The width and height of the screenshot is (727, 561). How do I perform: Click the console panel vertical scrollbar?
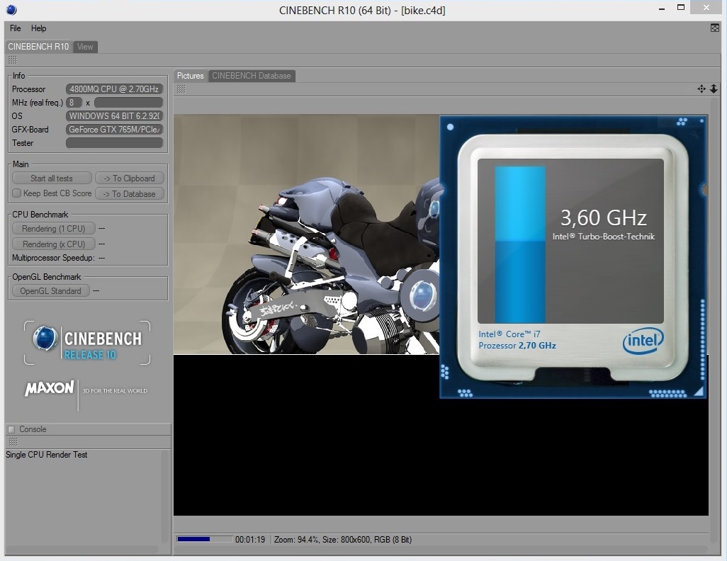pyautogui.click(x=164, y=496)
